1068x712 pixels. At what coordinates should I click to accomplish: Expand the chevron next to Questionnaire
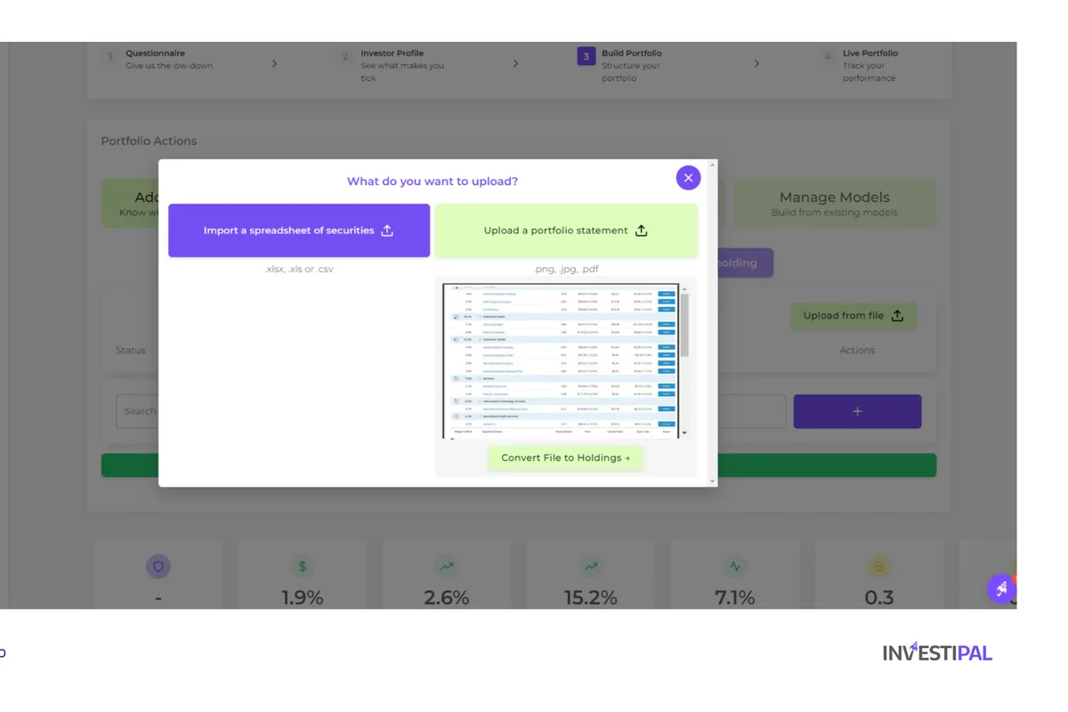click(x=274, y=63)
